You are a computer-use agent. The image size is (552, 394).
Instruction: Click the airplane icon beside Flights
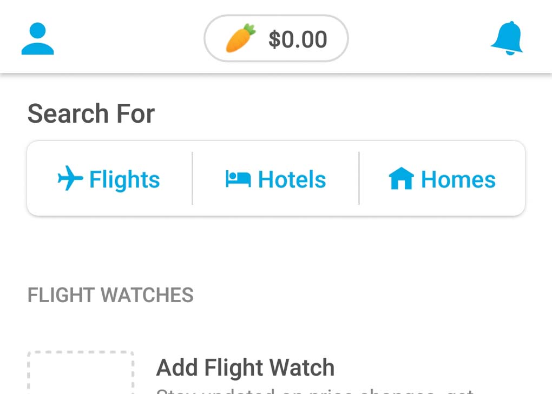(x=70, y=179)
